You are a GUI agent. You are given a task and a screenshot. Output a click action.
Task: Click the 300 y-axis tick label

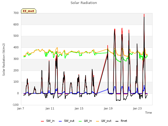click(x=16, y=59)
